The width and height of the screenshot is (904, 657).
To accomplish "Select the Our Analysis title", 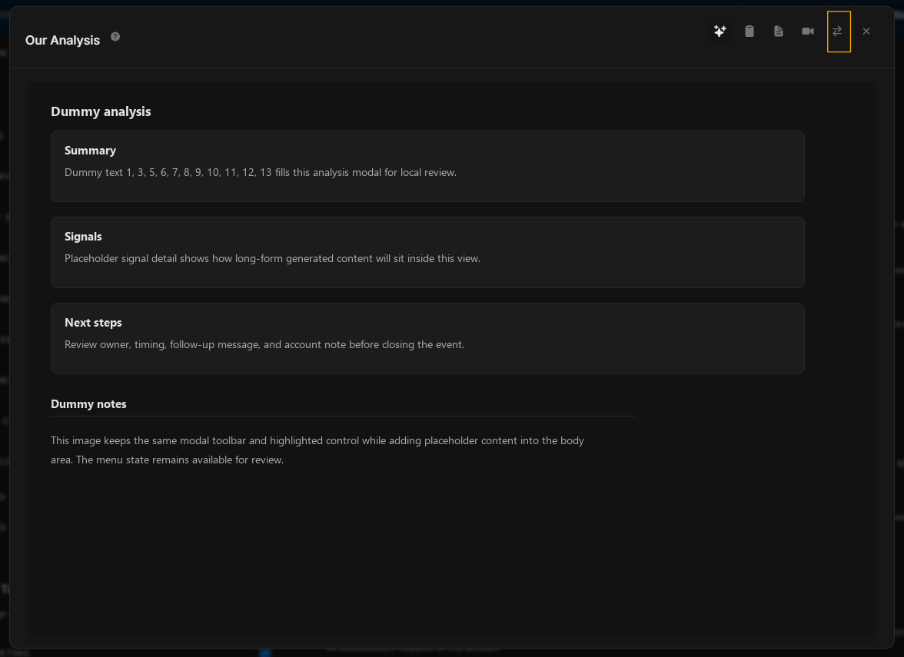I will pos(62,40).
